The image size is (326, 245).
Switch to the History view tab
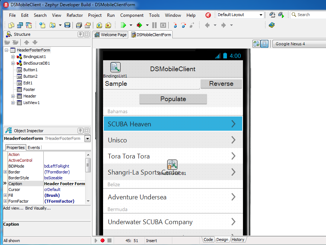[x=238, y=240]
